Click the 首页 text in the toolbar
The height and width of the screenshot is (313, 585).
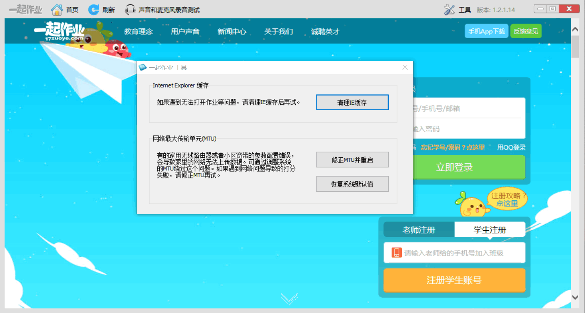72,10
